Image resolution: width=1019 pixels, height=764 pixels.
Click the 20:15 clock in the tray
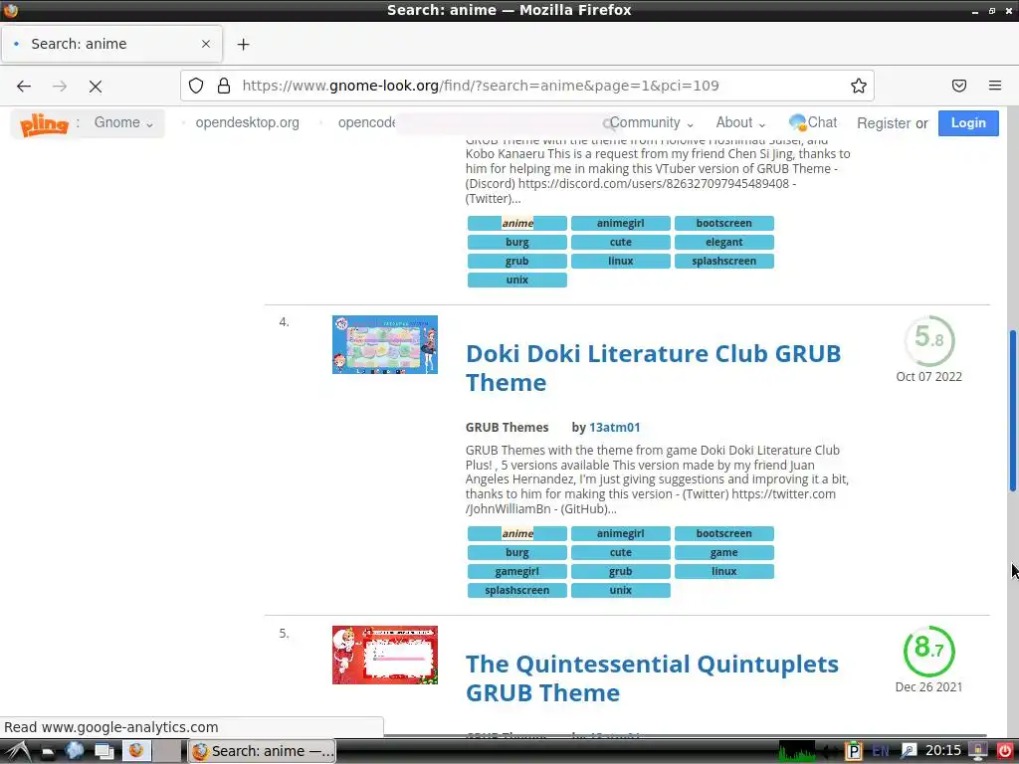(x=943, y=751)
